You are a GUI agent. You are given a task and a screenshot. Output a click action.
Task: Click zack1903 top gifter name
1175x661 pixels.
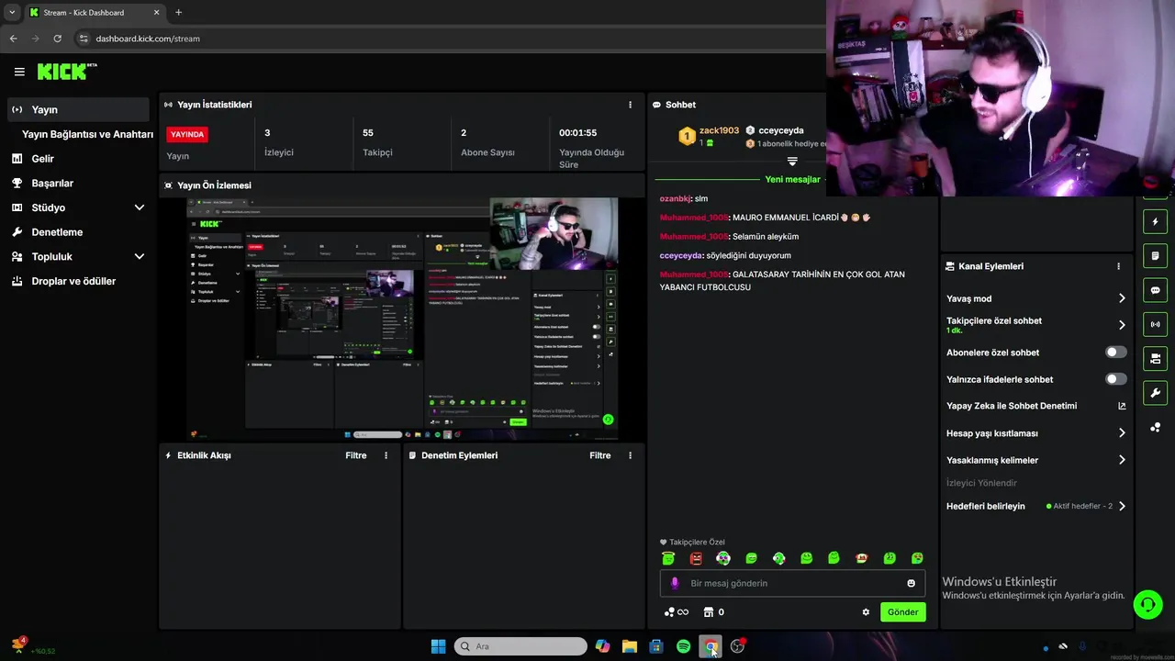click(719, 130)
